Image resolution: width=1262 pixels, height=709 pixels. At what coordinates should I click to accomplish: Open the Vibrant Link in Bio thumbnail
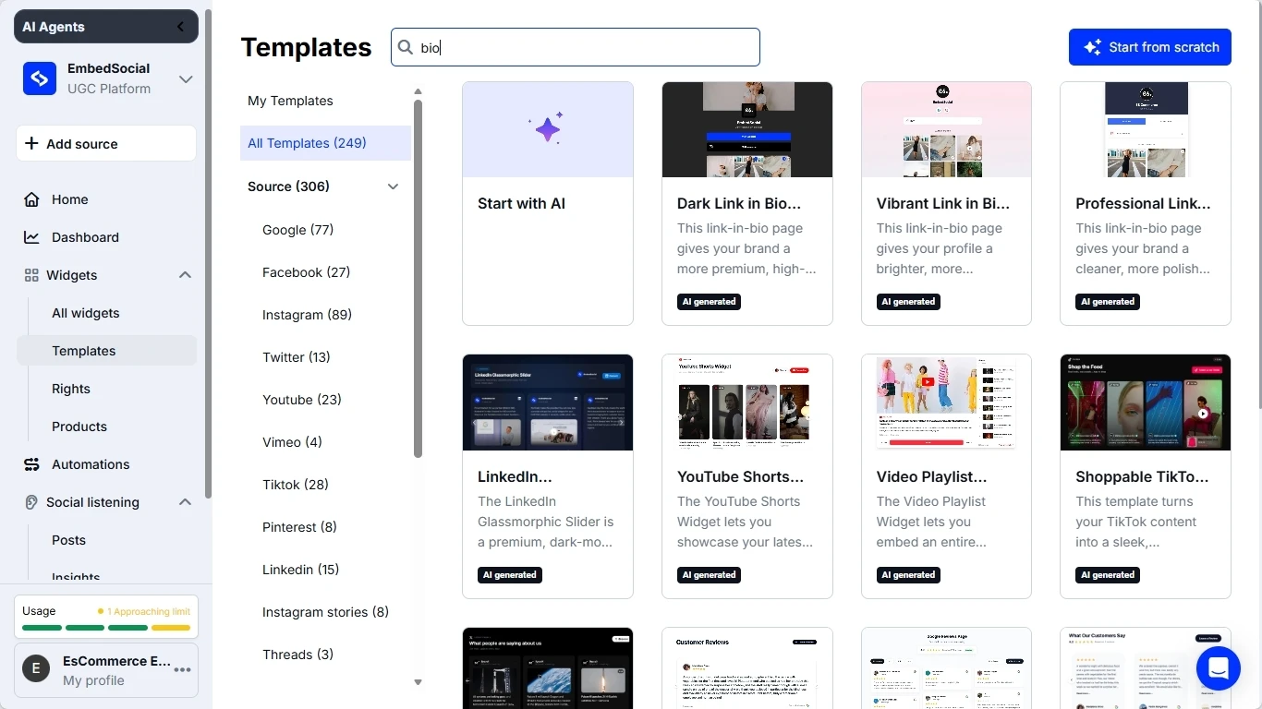[946, 129]
